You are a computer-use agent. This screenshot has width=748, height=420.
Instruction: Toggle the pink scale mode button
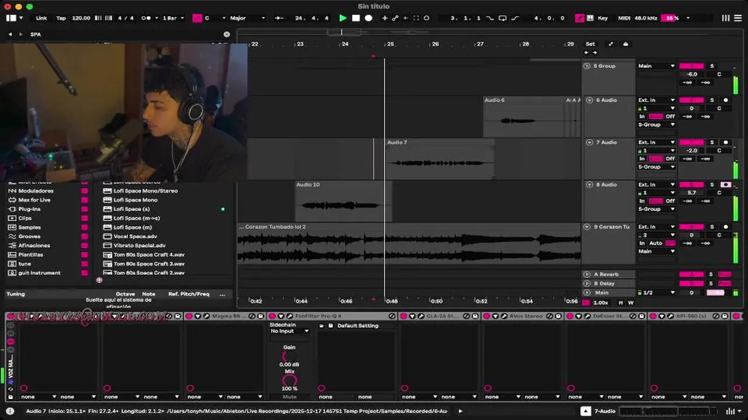[x=197, y=18]
